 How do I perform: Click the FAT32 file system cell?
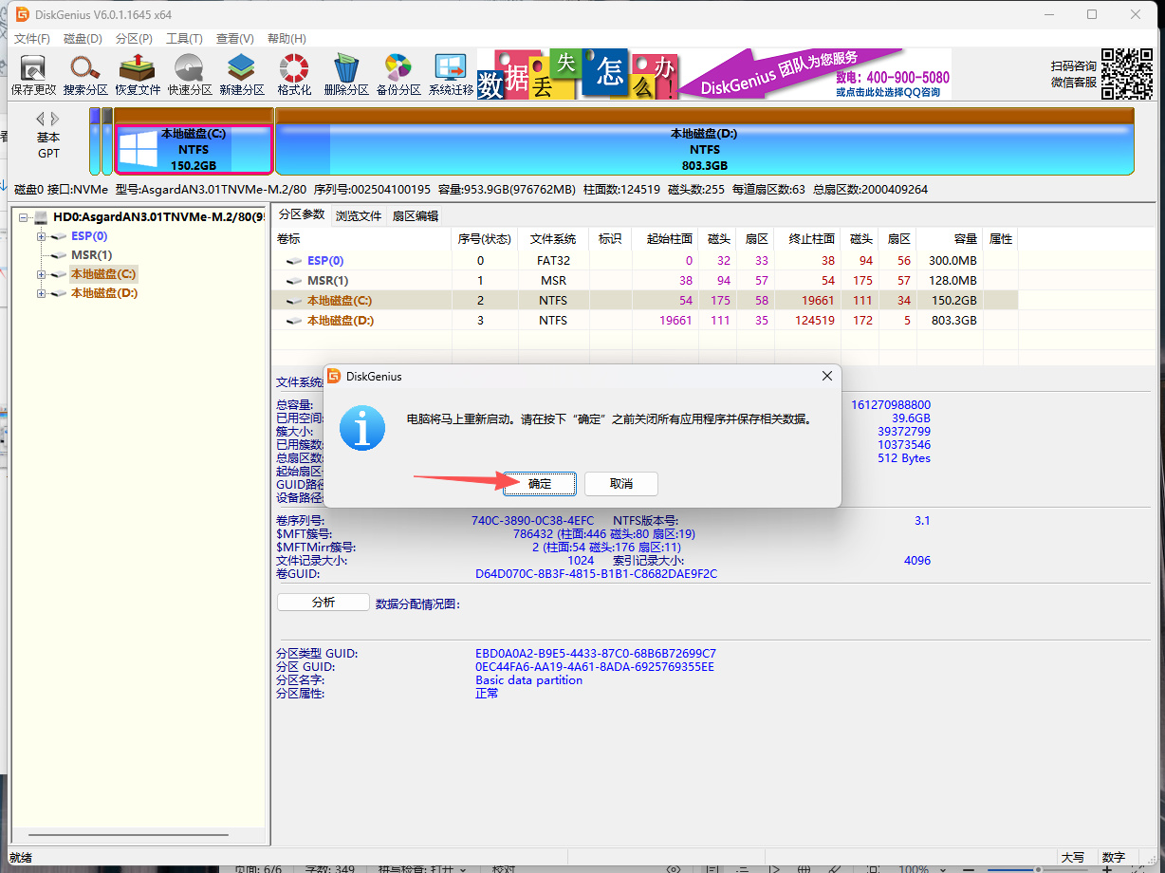point(553,260)
